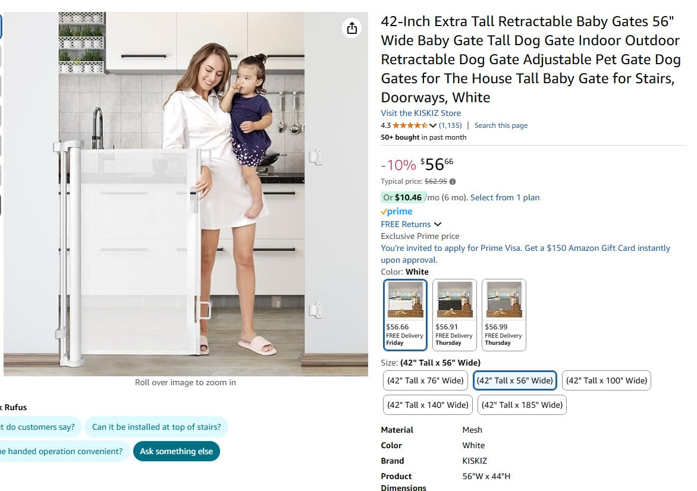
Task: Click the Ask something else button
Action: pos(176,451)
